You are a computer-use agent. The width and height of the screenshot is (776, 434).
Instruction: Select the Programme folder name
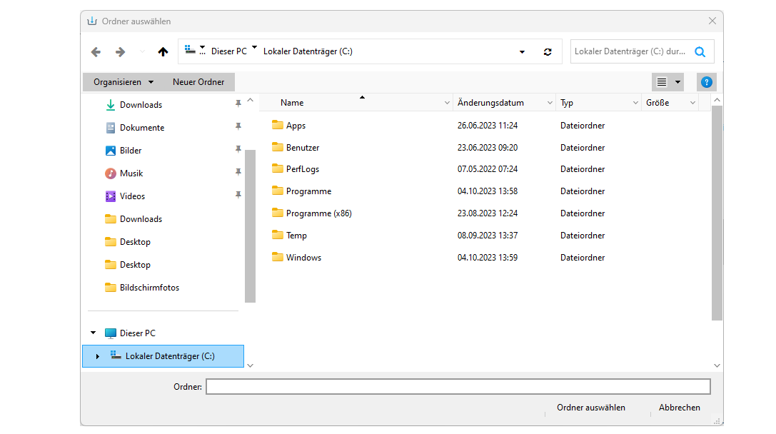click(x=309, y=191)
